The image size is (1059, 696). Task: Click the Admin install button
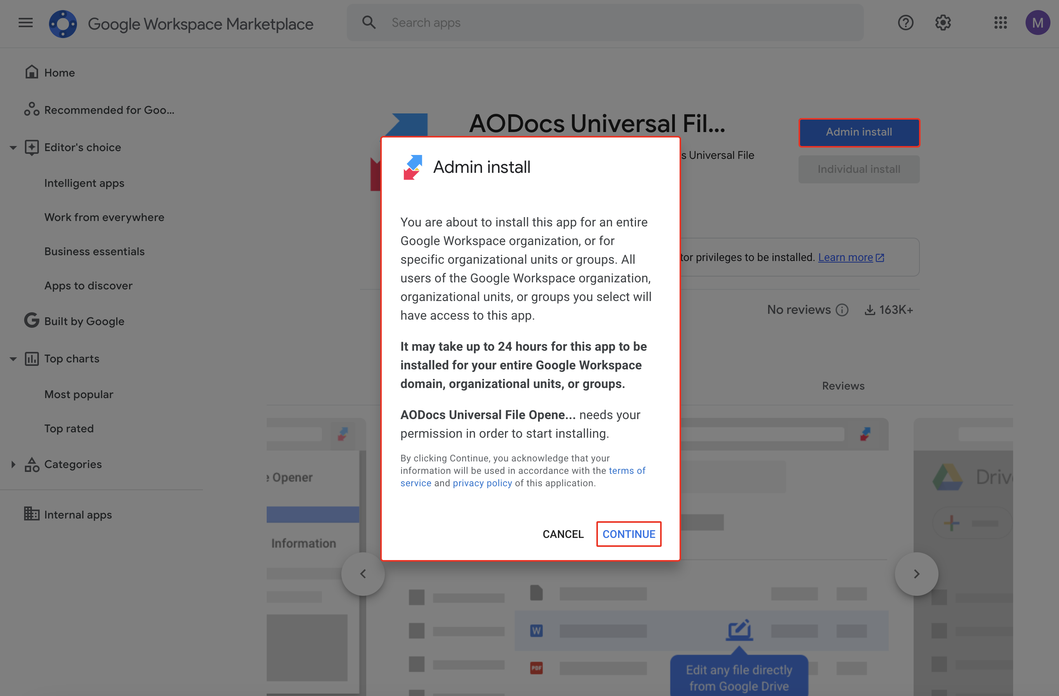pos(859,132)
